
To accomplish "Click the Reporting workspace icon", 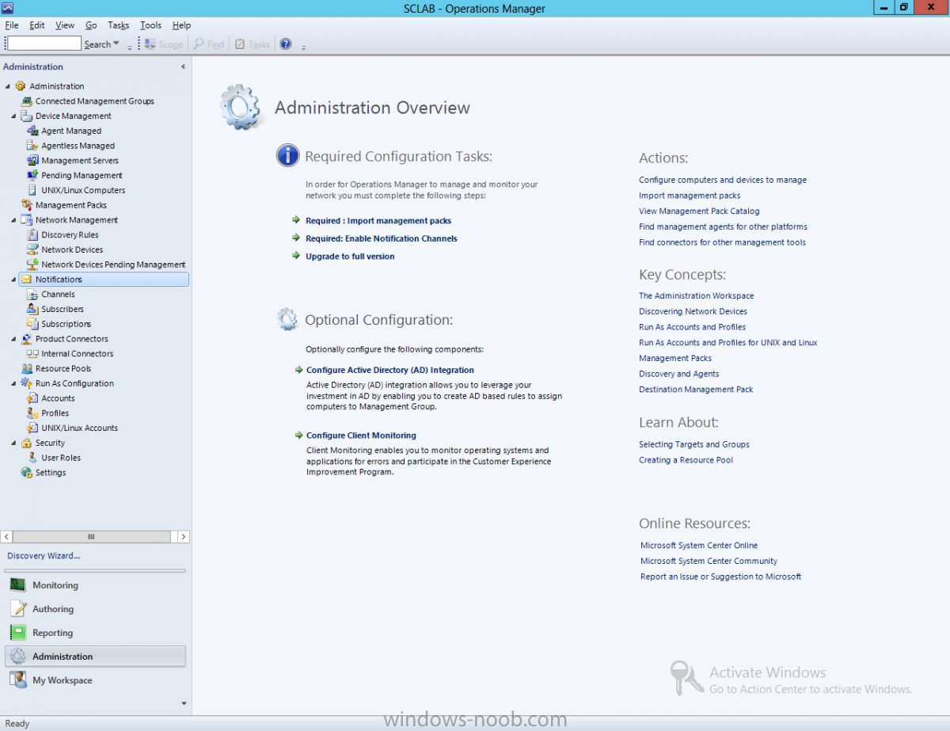I will point(17,633).
